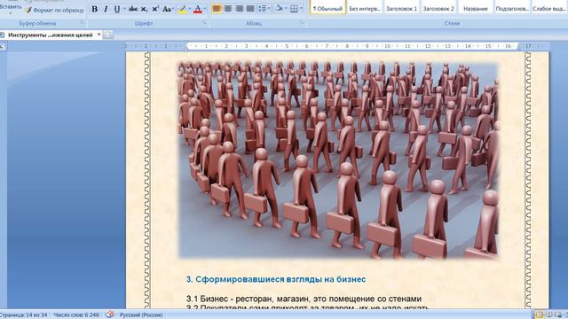Switch to Print Layout view

[x=539, y=315]
